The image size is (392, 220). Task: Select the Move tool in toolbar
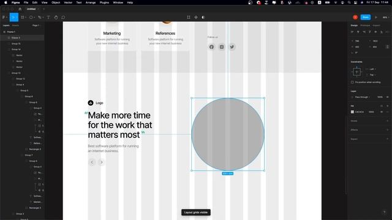point(13,17)
